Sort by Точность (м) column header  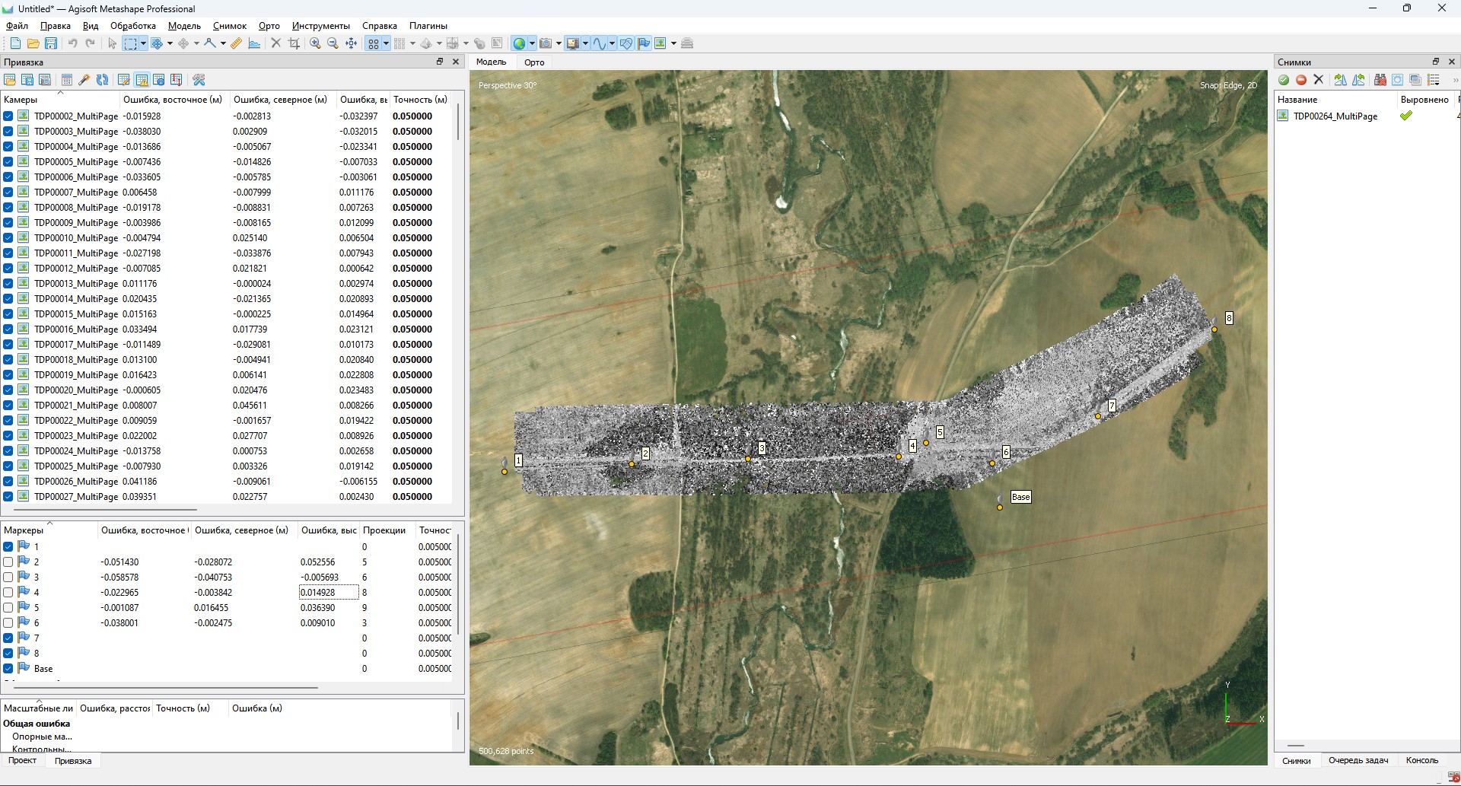click(x=419, y=100)
